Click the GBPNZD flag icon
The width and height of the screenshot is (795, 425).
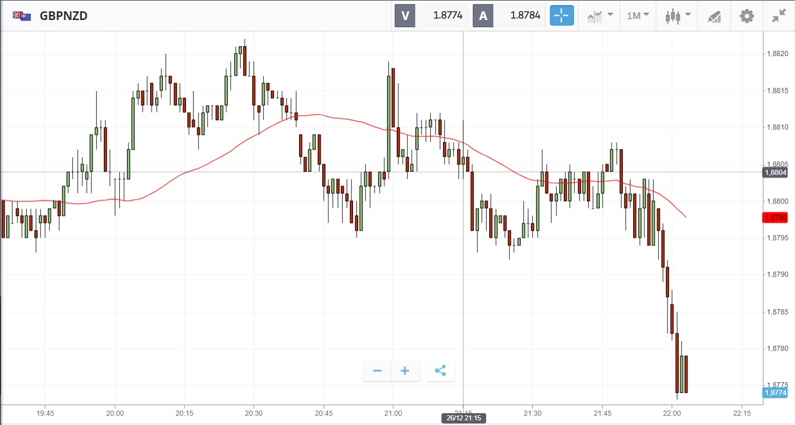coord(22,16)
